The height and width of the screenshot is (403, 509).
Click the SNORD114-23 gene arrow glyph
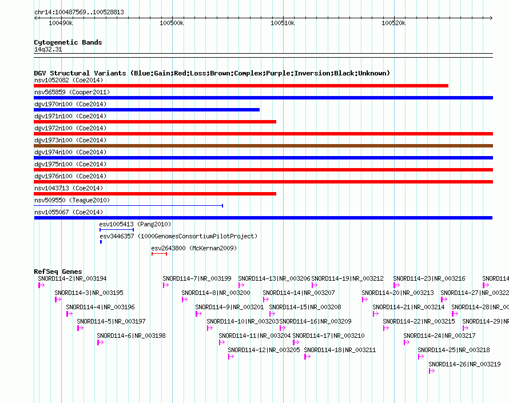tap(396, 285)
